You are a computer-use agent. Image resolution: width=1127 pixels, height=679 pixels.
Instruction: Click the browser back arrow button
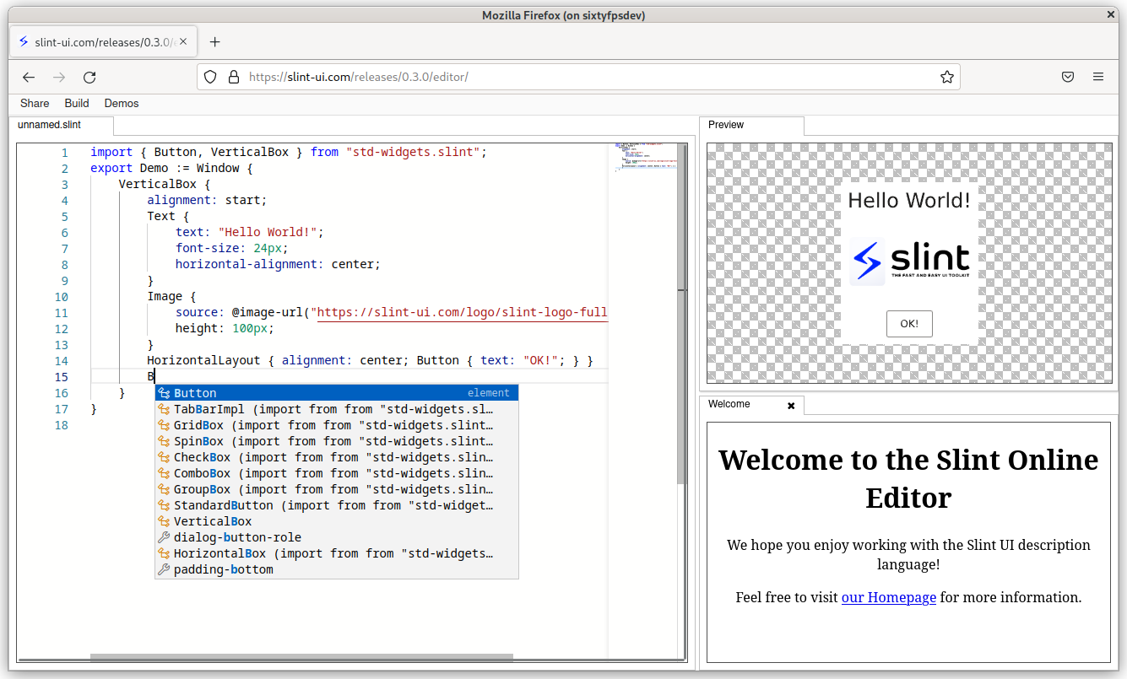(29, 77)
